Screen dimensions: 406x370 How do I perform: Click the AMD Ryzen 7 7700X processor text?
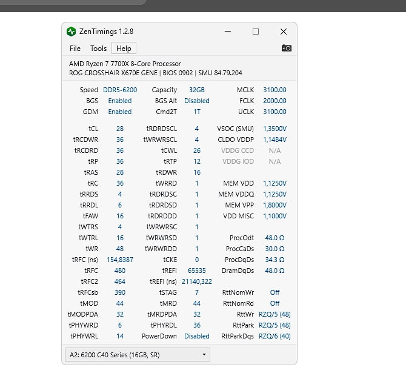[125, 64]
